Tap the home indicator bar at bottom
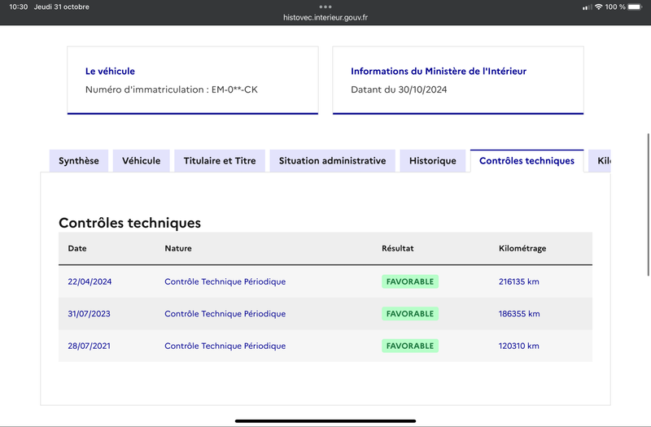The width and height of the screenshot is (651, 427). (325, 420)
